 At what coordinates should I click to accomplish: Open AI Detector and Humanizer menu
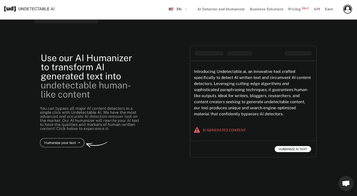click(221, 9)
